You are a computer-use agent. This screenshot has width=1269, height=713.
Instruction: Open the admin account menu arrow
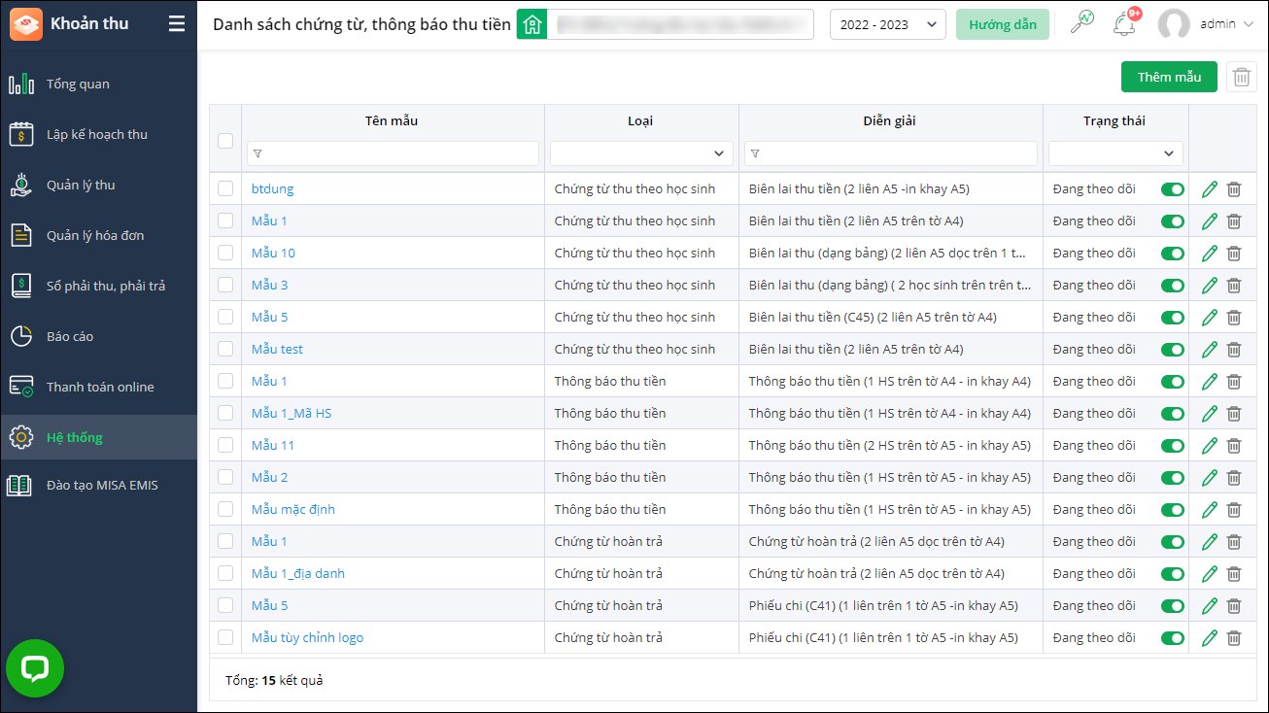[x=1249, y=24]
